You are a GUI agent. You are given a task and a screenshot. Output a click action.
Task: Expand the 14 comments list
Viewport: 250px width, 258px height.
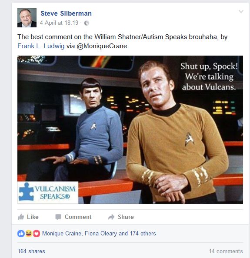click(226, 251)
